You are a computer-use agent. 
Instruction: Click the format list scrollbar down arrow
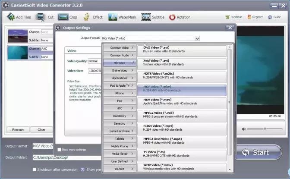click(230, 170)
